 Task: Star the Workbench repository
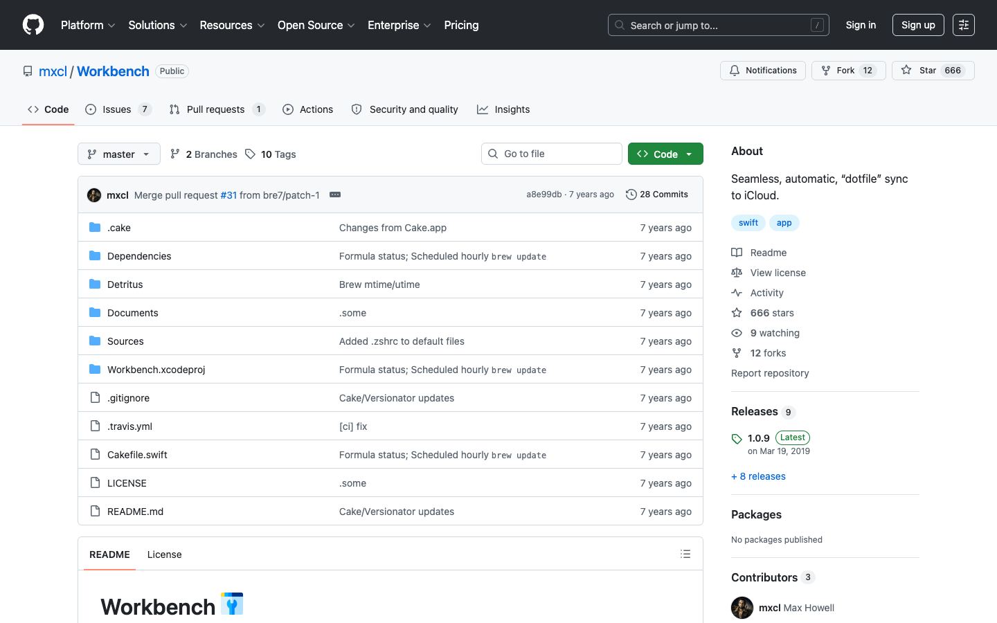(933, 71)
